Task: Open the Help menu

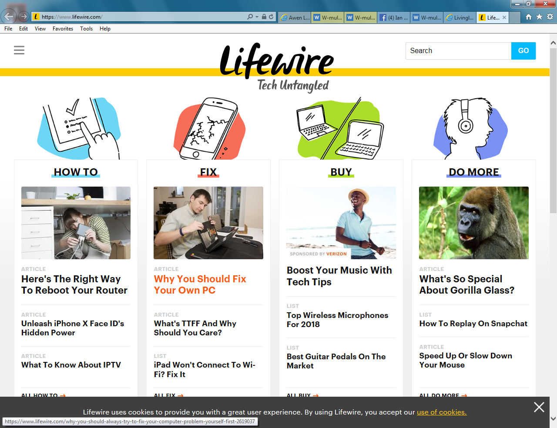Action: (105, 29)
